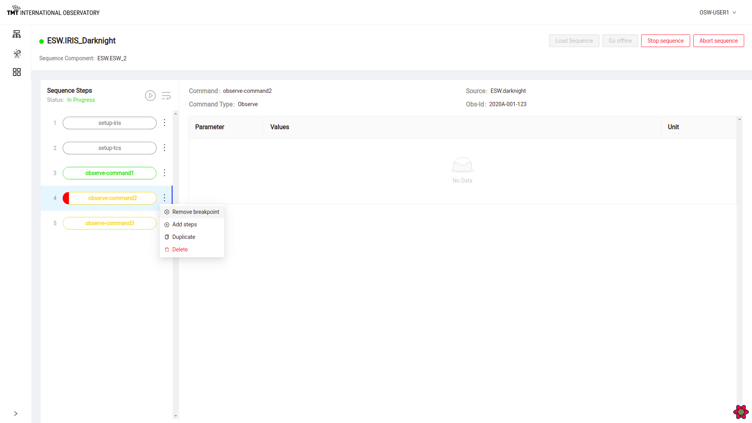This screenshot has height=423, width=752.
Task: Expand the sidebar with bottom chevron
Action: coord(16,414)
